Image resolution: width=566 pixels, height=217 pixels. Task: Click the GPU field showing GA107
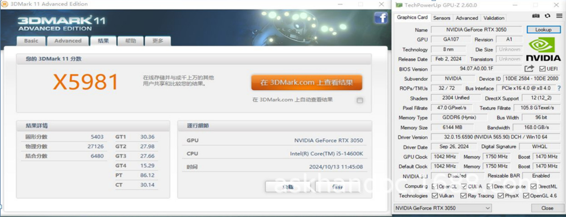point(451,39)
